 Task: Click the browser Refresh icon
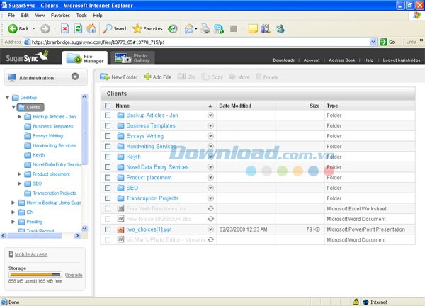tap(78, 29)
